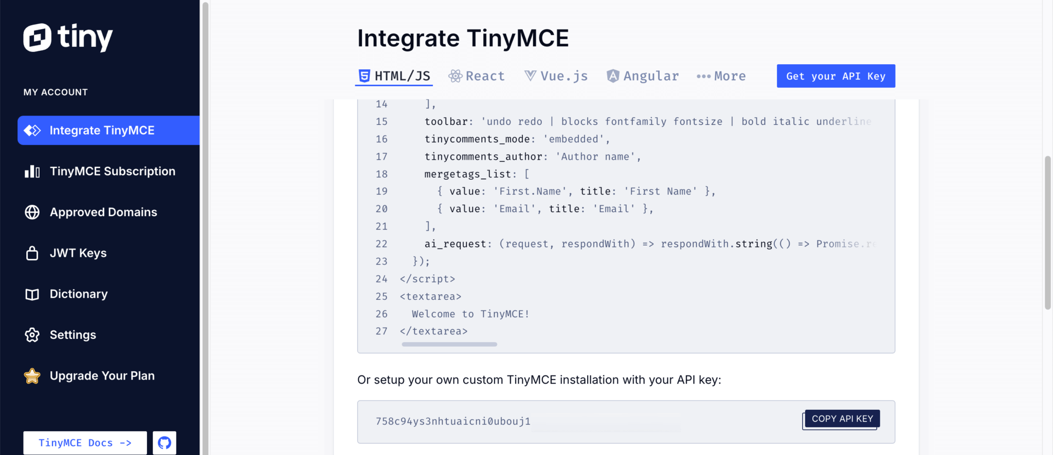Image resolution: width=1053 pixels, height=455 pixels.
Task: Click line number 23 in code
Action: (382, 261)
